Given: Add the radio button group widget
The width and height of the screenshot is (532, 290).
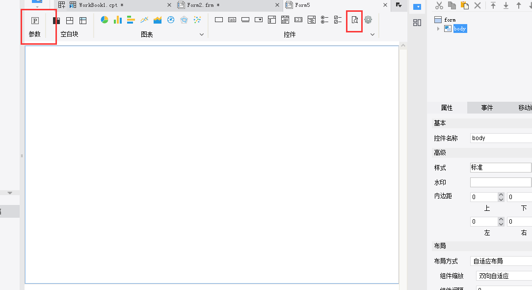Looking at the screenshot, I should pyautogui.click(x=325, y=20).
